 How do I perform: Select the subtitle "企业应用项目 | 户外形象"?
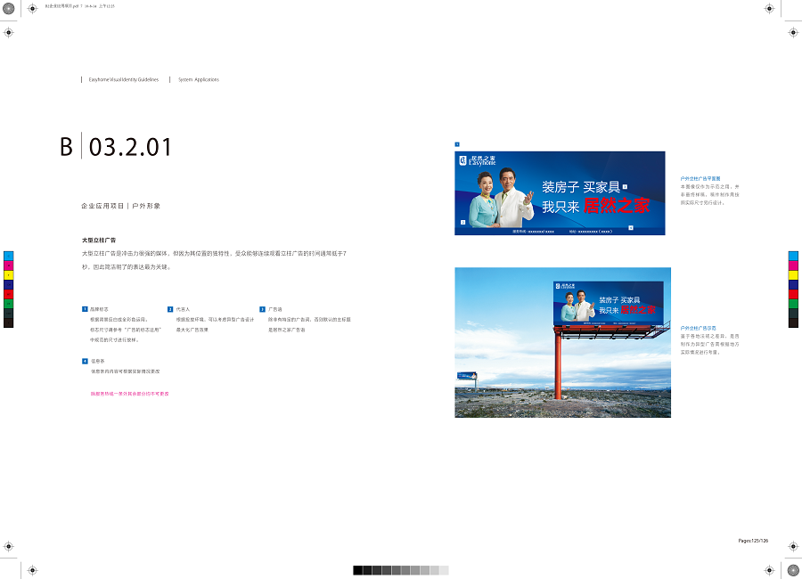(x=120, y=206)
